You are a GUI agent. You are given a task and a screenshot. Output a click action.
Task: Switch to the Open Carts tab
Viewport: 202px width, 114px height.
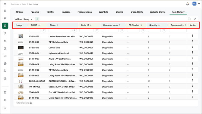[137, 12]
